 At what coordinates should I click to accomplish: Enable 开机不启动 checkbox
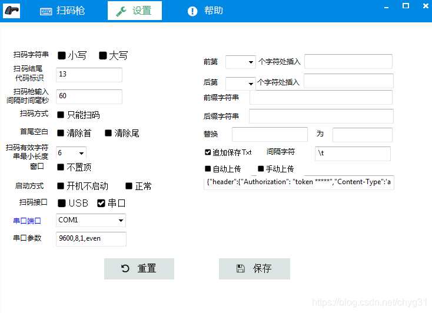[61, 186]
